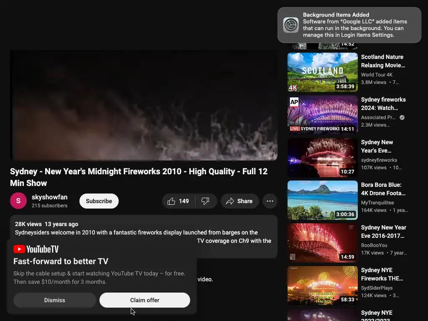Open skyshowfan channel avatar
Image resolution: width=428 pixels, height=321 pixels.
(x=18, y=201)
